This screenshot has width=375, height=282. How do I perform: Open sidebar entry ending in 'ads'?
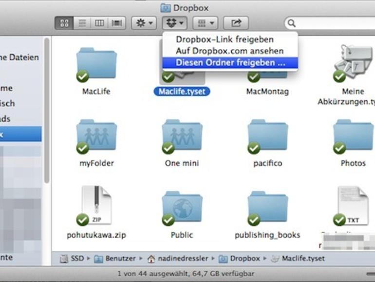5,119
